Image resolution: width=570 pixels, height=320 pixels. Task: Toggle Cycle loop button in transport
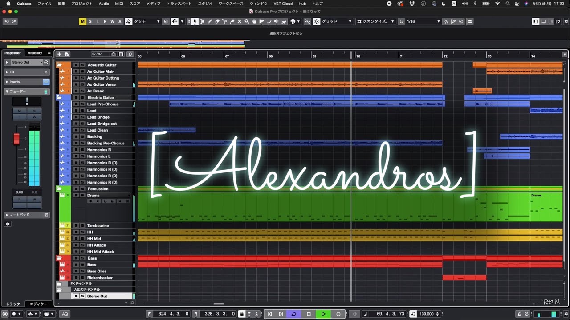coord(293,314)
